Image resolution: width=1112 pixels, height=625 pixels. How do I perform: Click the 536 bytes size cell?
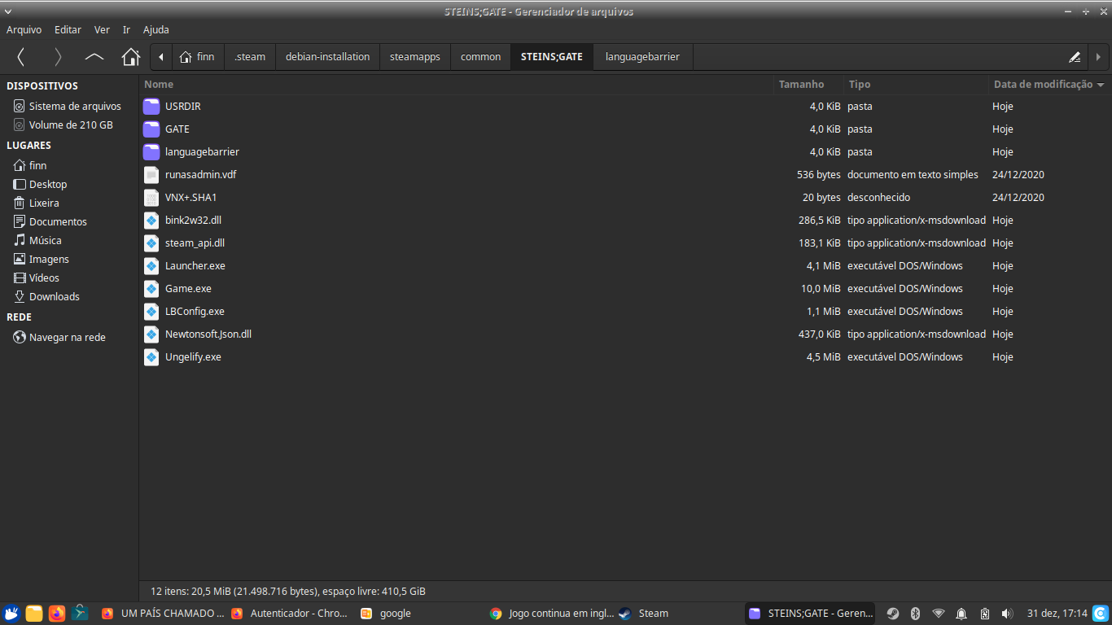pyautogui.click(x=818, y=175)
